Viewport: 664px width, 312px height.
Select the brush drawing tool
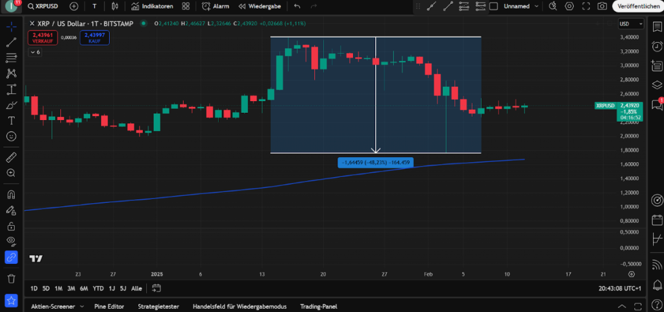(12, 105)
